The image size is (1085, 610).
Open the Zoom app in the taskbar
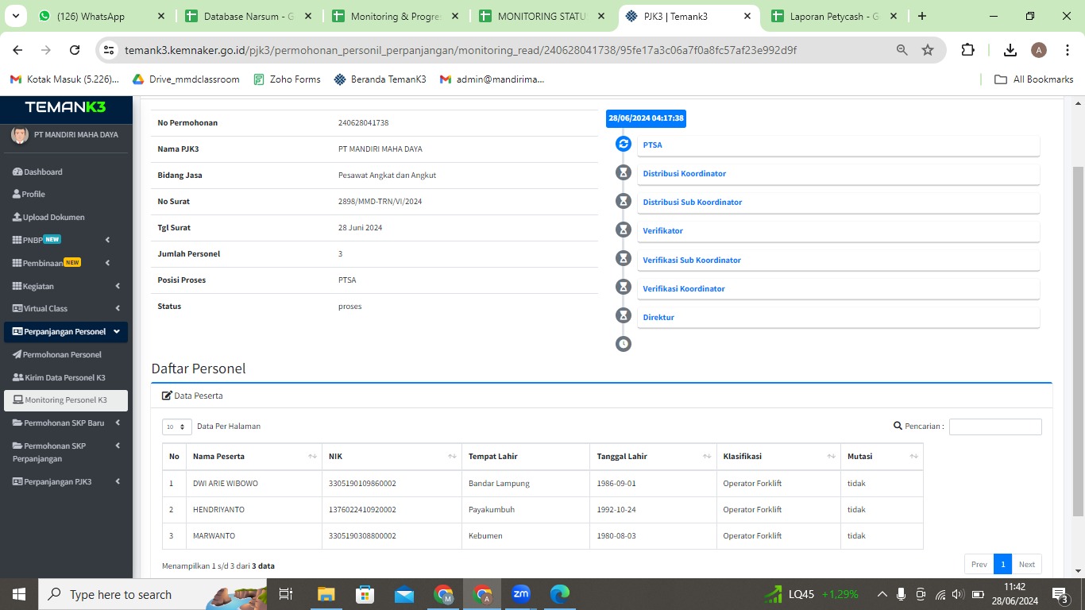click(521, 593)
